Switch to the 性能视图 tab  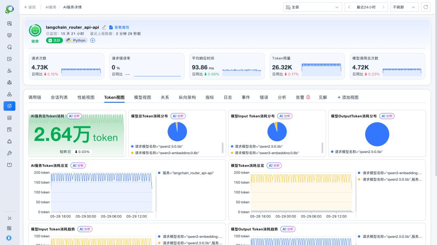tap(86, 97)
